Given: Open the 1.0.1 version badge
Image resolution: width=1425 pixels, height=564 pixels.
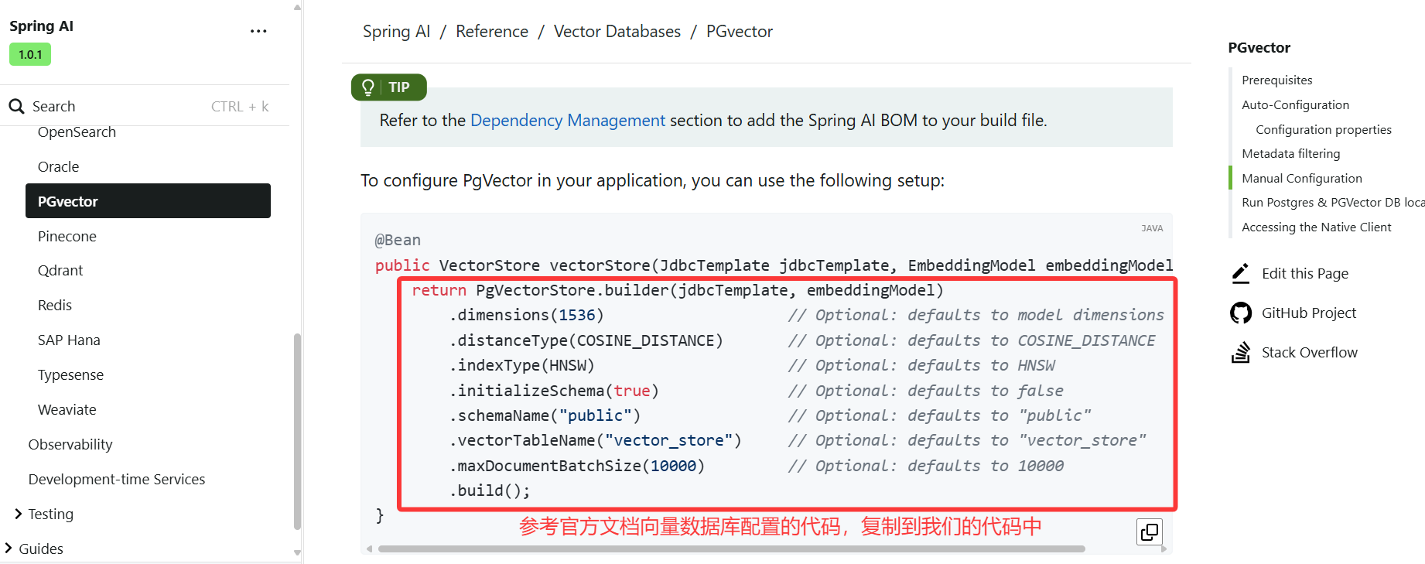Looking at the screenshot, I should [30, 54].
